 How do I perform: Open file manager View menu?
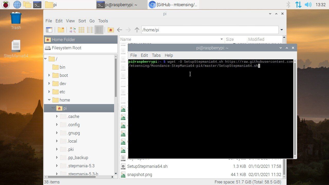click(70, 21)
